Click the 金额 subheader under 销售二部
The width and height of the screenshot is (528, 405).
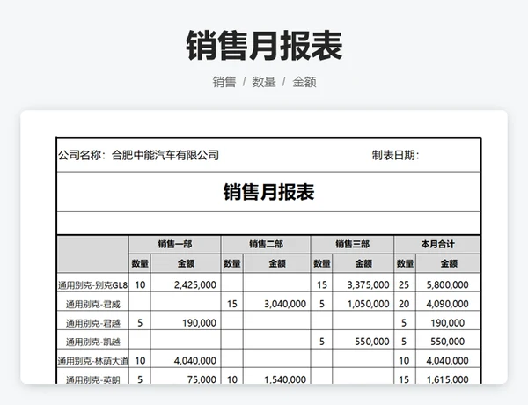[x=277, y=263]
